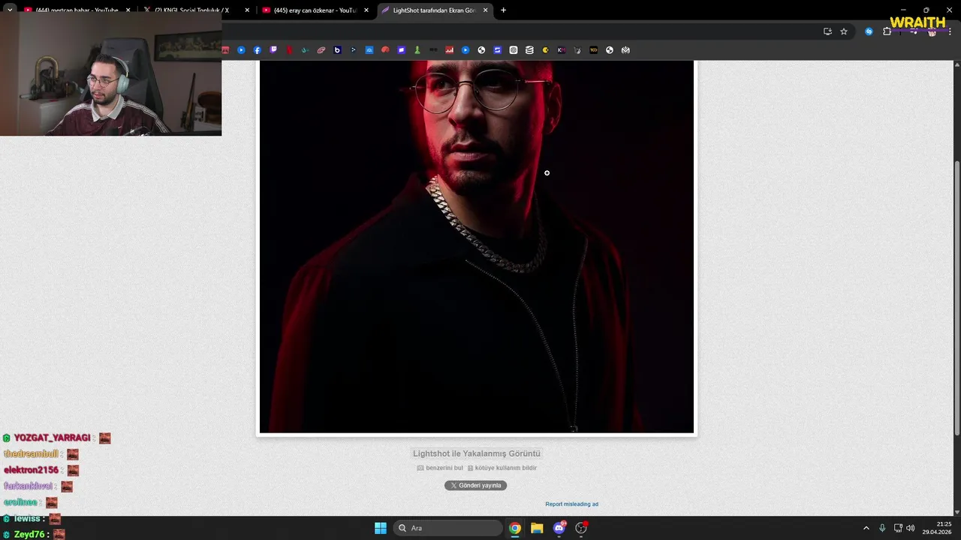Close the KNGL Social Topluluk tab
This screenshot has width=961, height=540.
(x=247, y=10)
